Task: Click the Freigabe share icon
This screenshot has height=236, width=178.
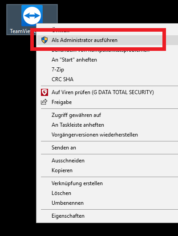Action: click(44, 102)
